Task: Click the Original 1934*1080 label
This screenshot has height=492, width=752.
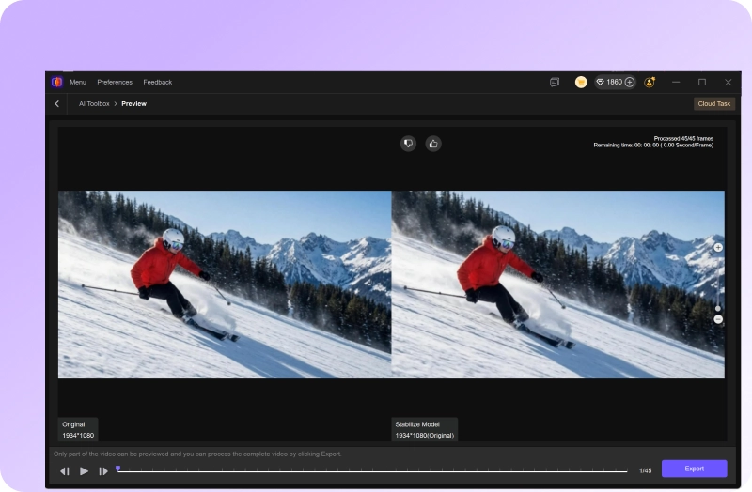Action: click(x=78, y=430)
